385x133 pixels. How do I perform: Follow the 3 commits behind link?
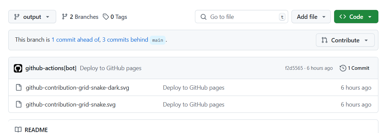[x=125, y=40]
